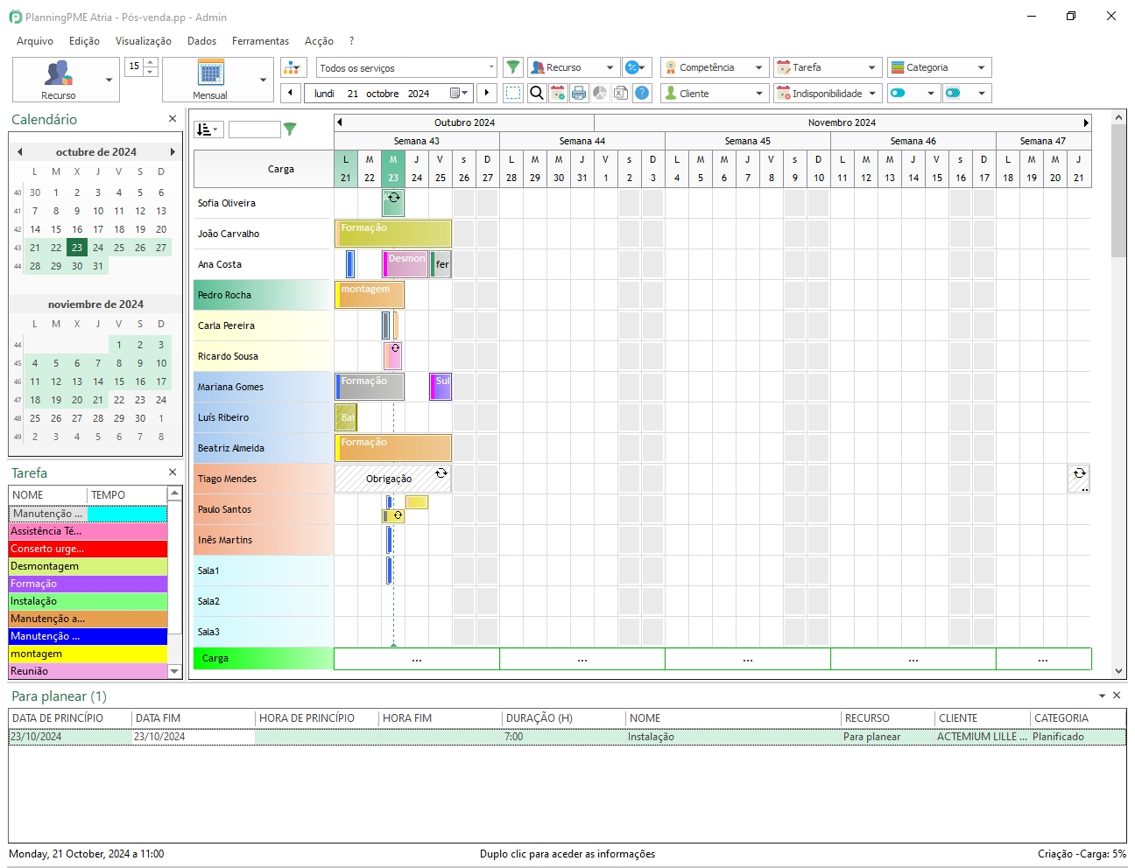Go to next month in mini calendar
Screen dimensions: 1135x868
coord(173,152)
